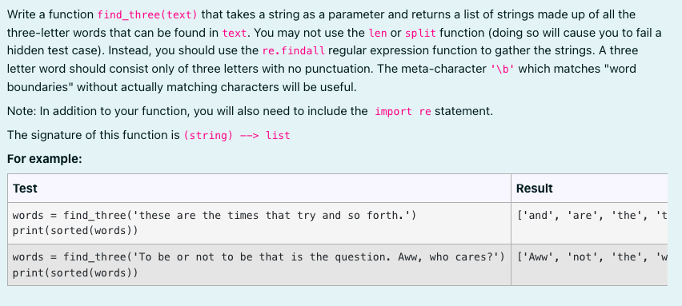Click the 'To be or not' test line
The image size is (682, 306).
[259, 257]
